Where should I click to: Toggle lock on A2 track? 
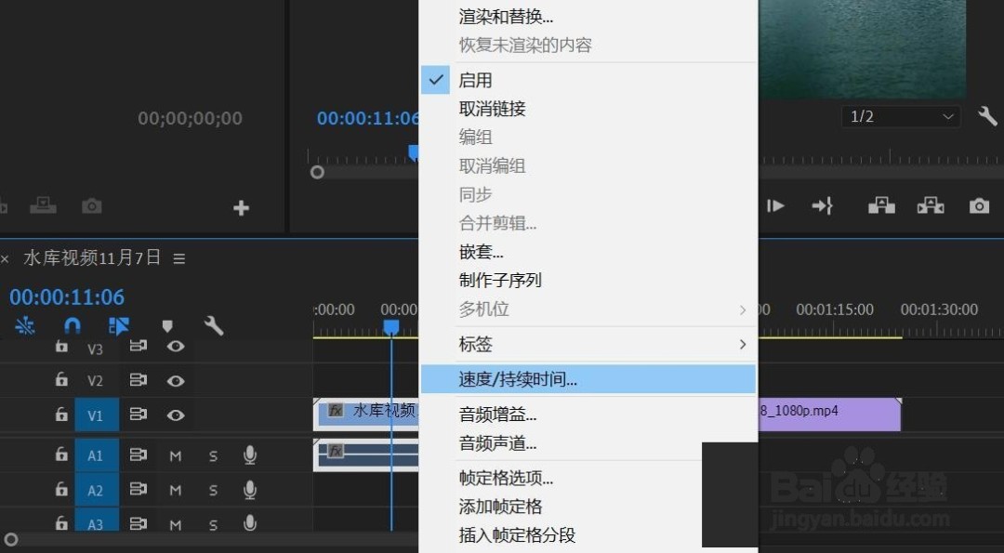(61, 489)
